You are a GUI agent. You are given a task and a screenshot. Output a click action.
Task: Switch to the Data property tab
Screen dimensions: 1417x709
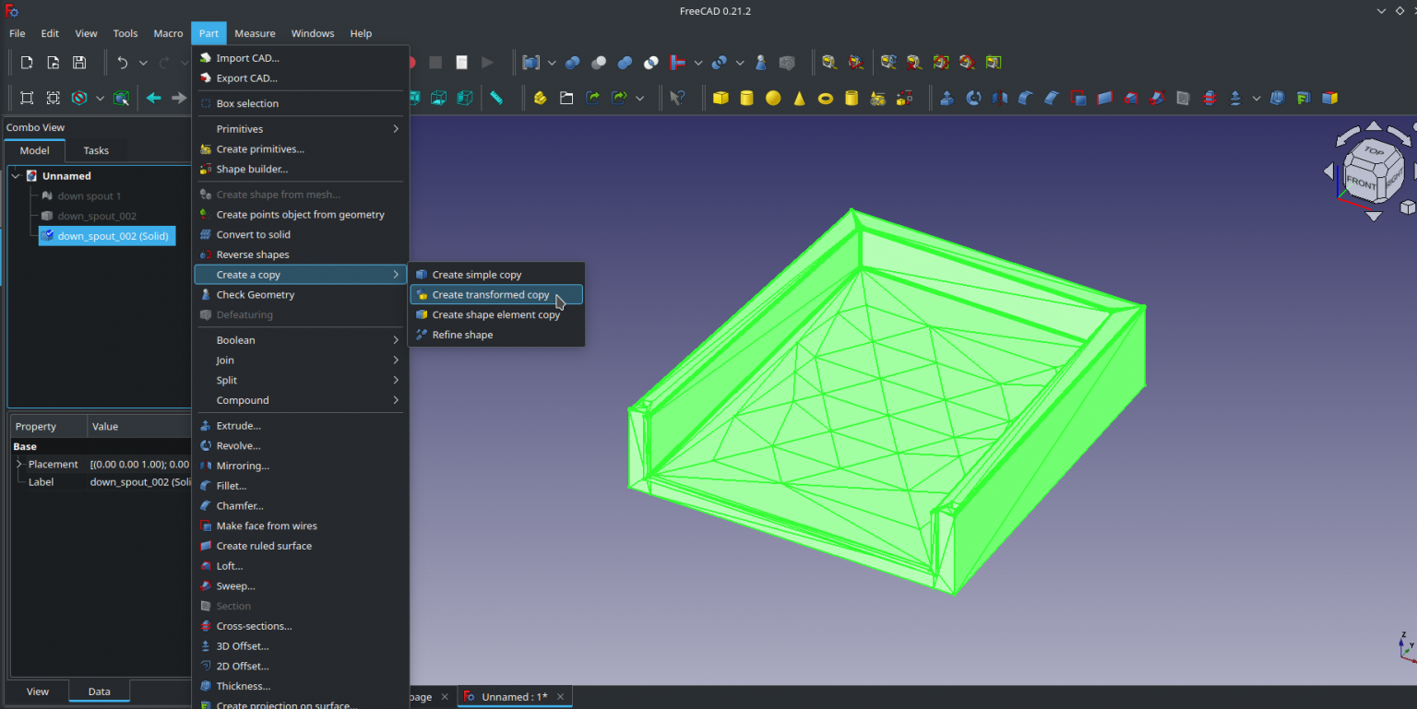click(99, 691)
